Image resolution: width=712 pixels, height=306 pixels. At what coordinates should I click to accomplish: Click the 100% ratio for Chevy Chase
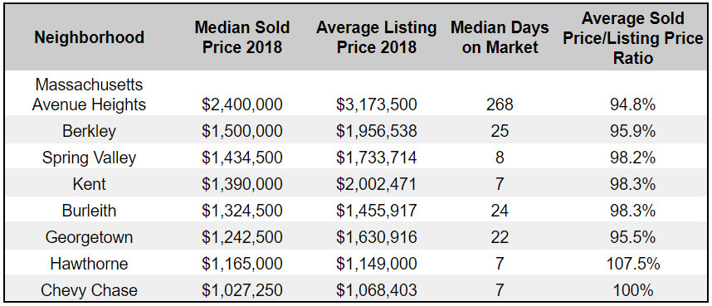(633, 289)
